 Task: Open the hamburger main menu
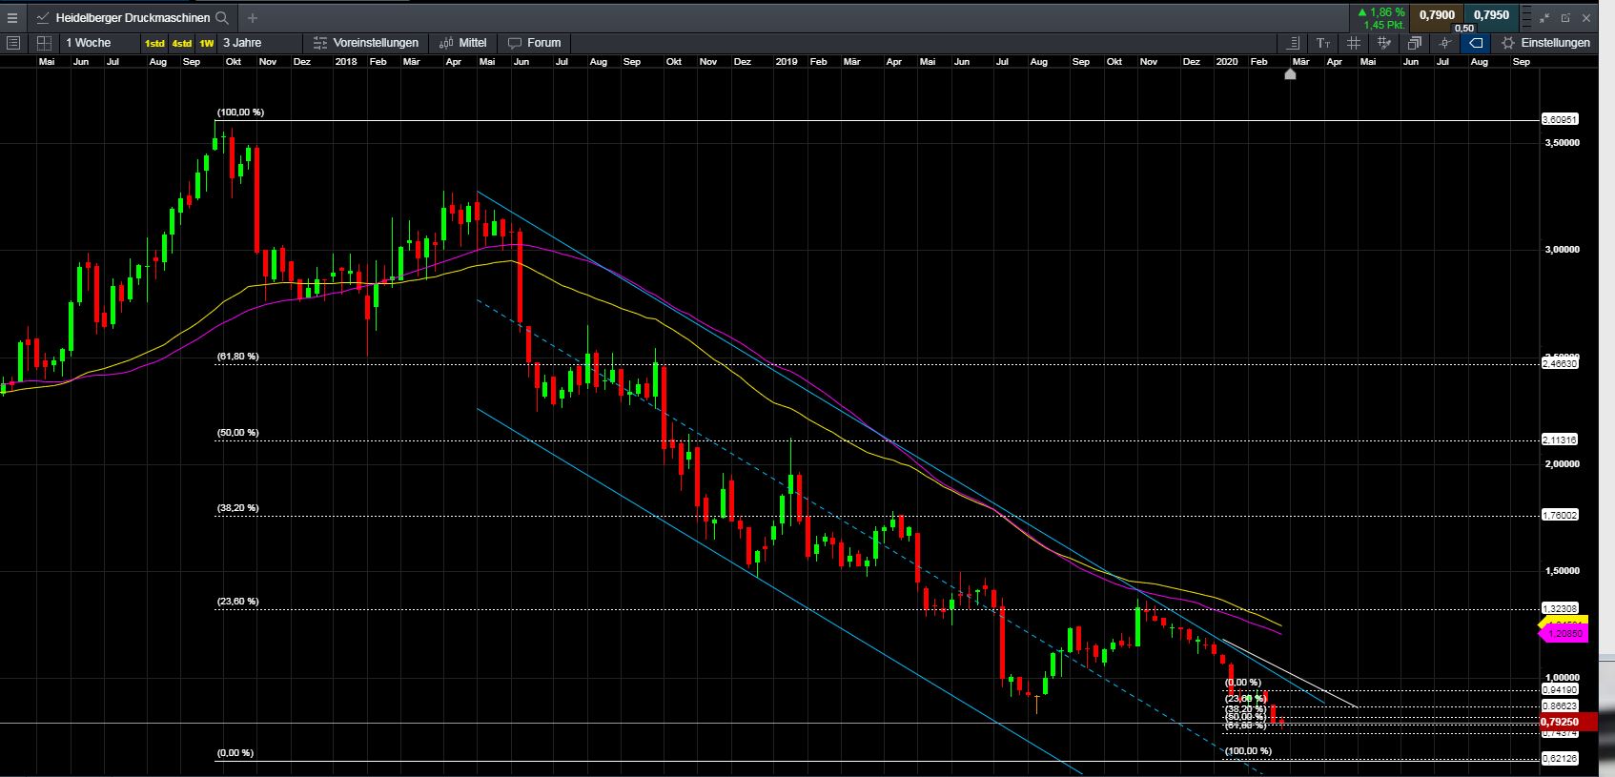pos(12,17)
